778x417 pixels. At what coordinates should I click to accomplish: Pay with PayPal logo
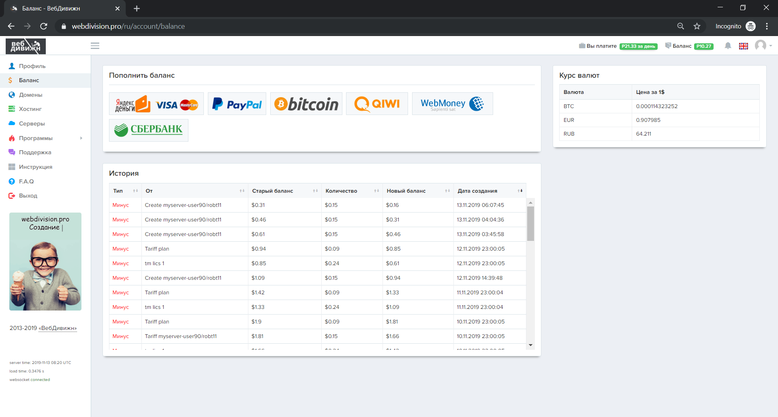[237, 104]
